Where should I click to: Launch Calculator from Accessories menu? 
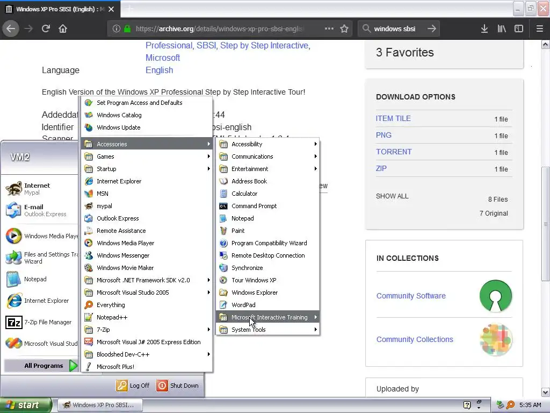[x=268, y=194]
